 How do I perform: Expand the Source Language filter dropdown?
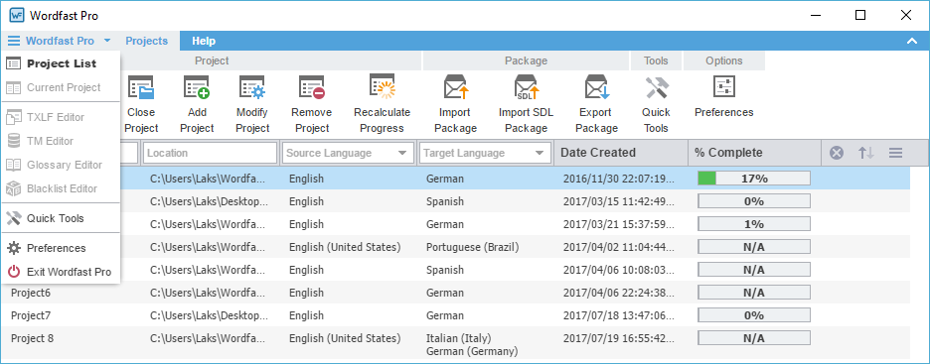(x=403, y=154)
